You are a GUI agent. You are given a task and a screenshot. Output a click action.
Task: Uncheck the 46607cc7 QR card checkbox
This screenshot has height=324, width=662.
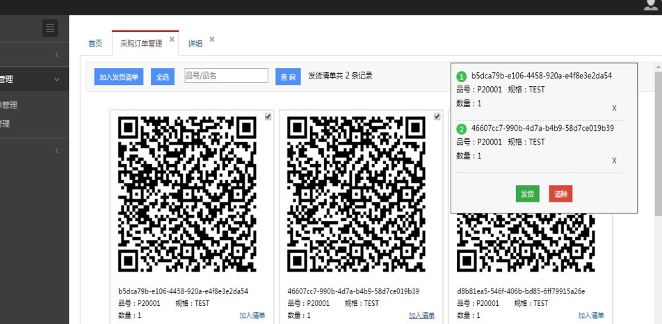pos(437,117)
